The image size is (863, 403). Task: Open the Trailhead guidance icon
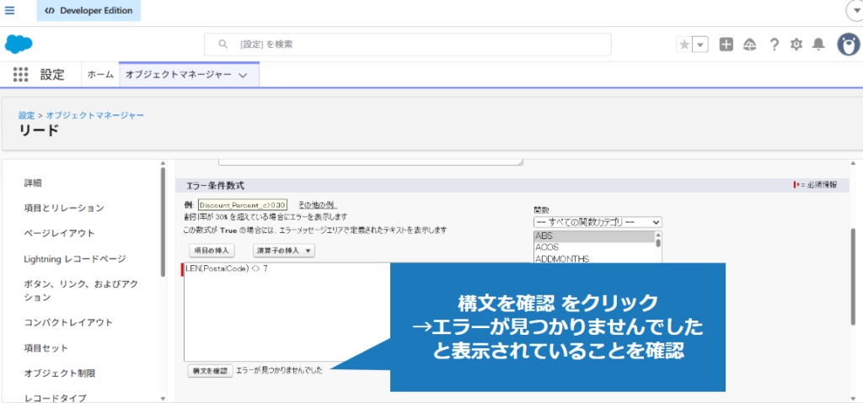749,45
